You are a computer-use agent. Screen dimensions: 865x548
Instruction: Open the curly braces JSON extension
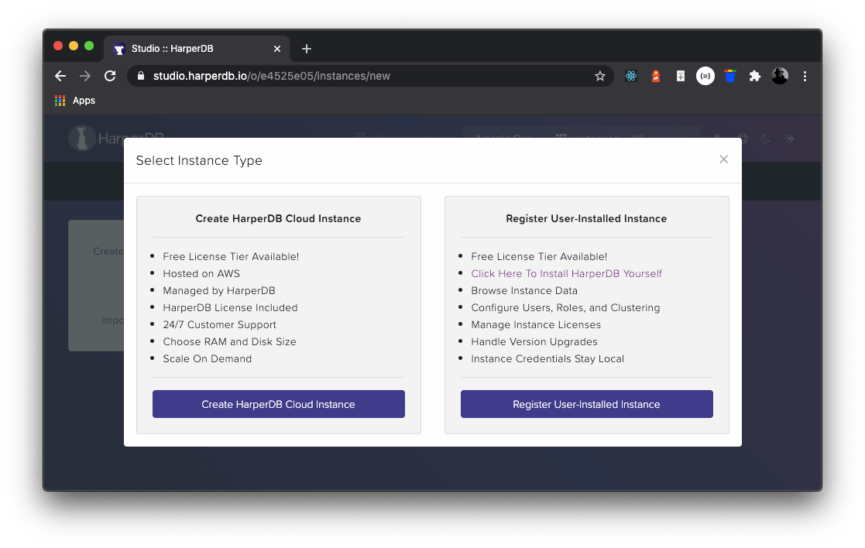705,76
